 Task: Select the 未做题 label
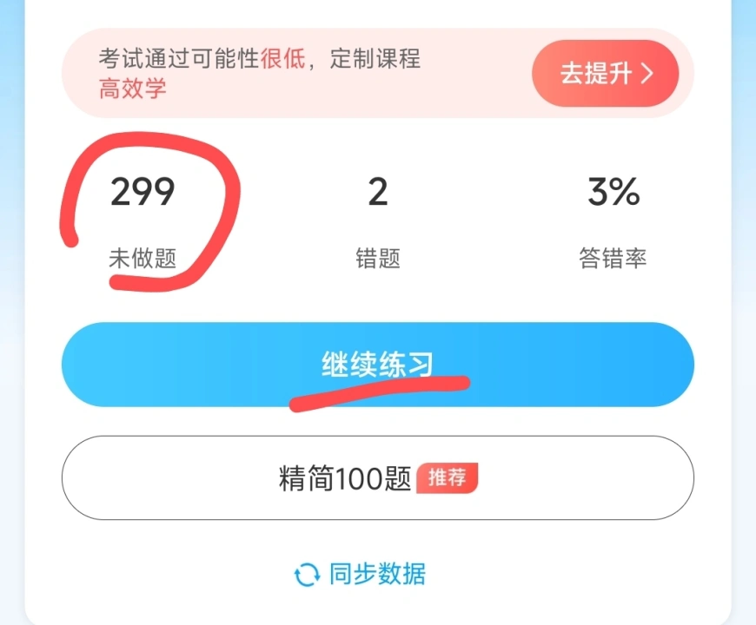(x=143, y=258)
